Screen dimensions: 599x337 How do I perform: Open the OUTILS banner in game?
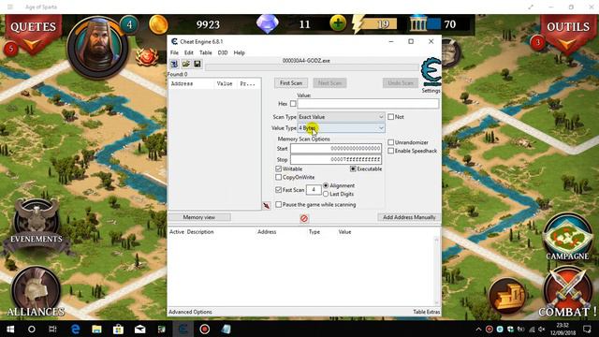click(x=568, y=34)
